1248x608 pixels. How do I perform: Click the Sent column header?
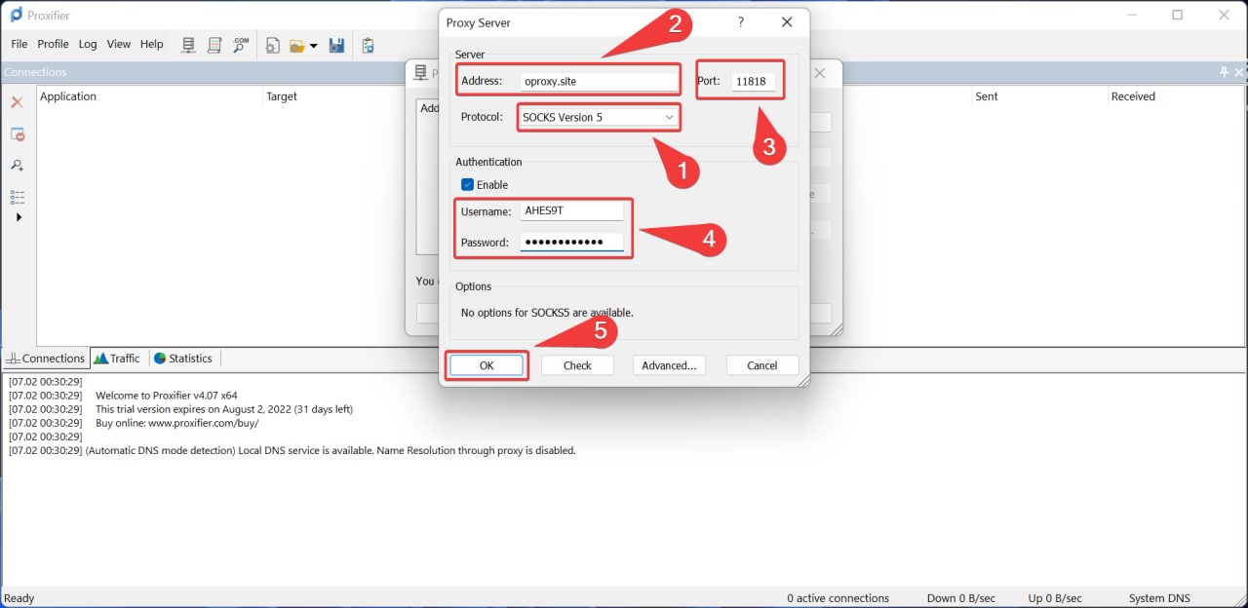pyautogui.click(x=987, y=96)
